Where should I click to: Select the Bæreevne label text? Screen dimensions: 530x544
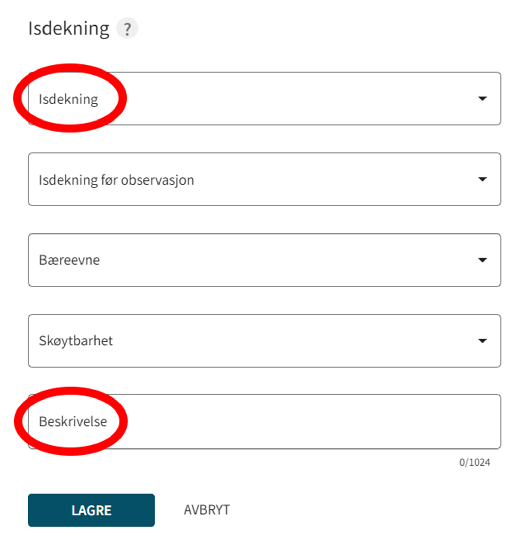pos(70,260)
